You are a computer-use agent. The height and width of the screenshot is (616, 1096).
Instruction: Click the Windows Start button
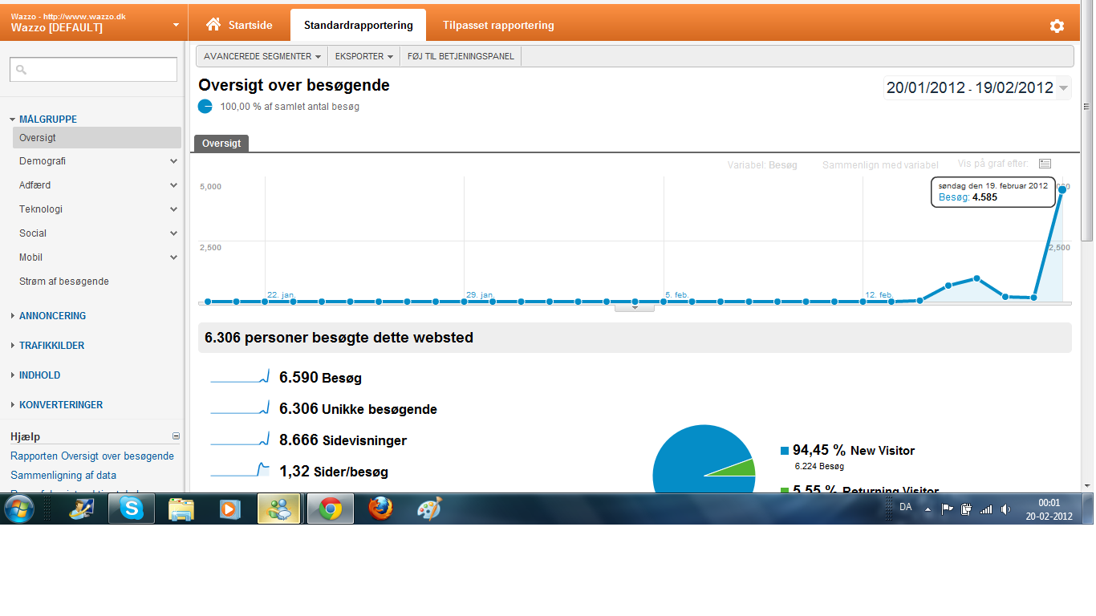pyautogui.click(x=19, y=509)
